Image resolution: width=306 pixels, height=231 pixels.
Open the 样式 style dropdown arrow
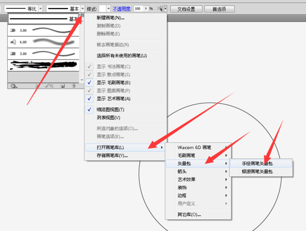[x=109, y=9]
